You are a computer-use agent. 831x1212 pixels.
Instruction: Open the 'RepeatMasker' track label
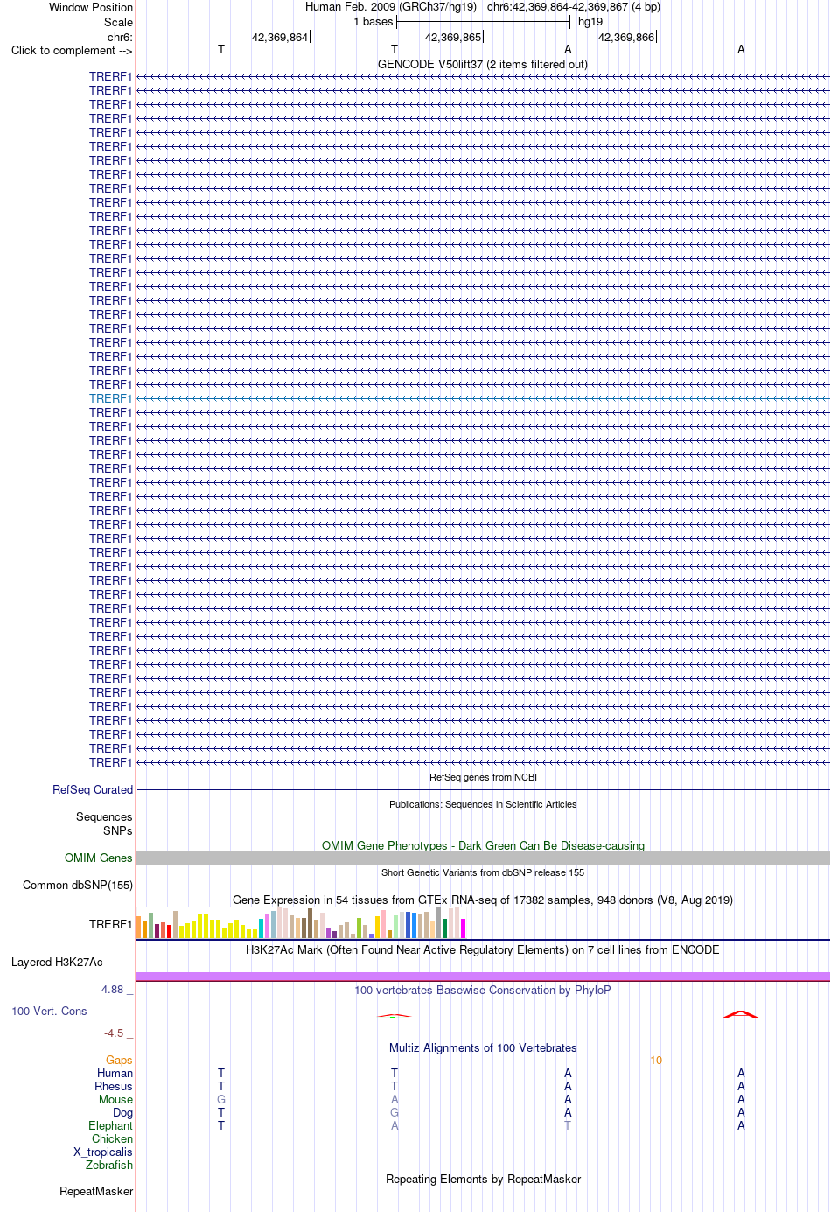tap(96, 1191)
